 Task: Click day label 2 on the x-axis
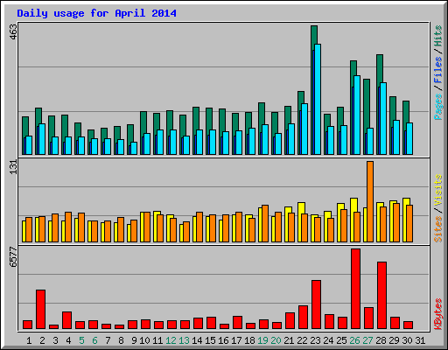[x=42, y=340]
